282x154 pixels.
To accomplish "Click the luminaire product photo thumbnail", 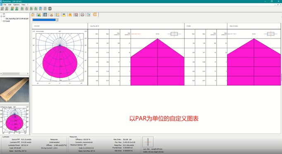I will (14, 90).
